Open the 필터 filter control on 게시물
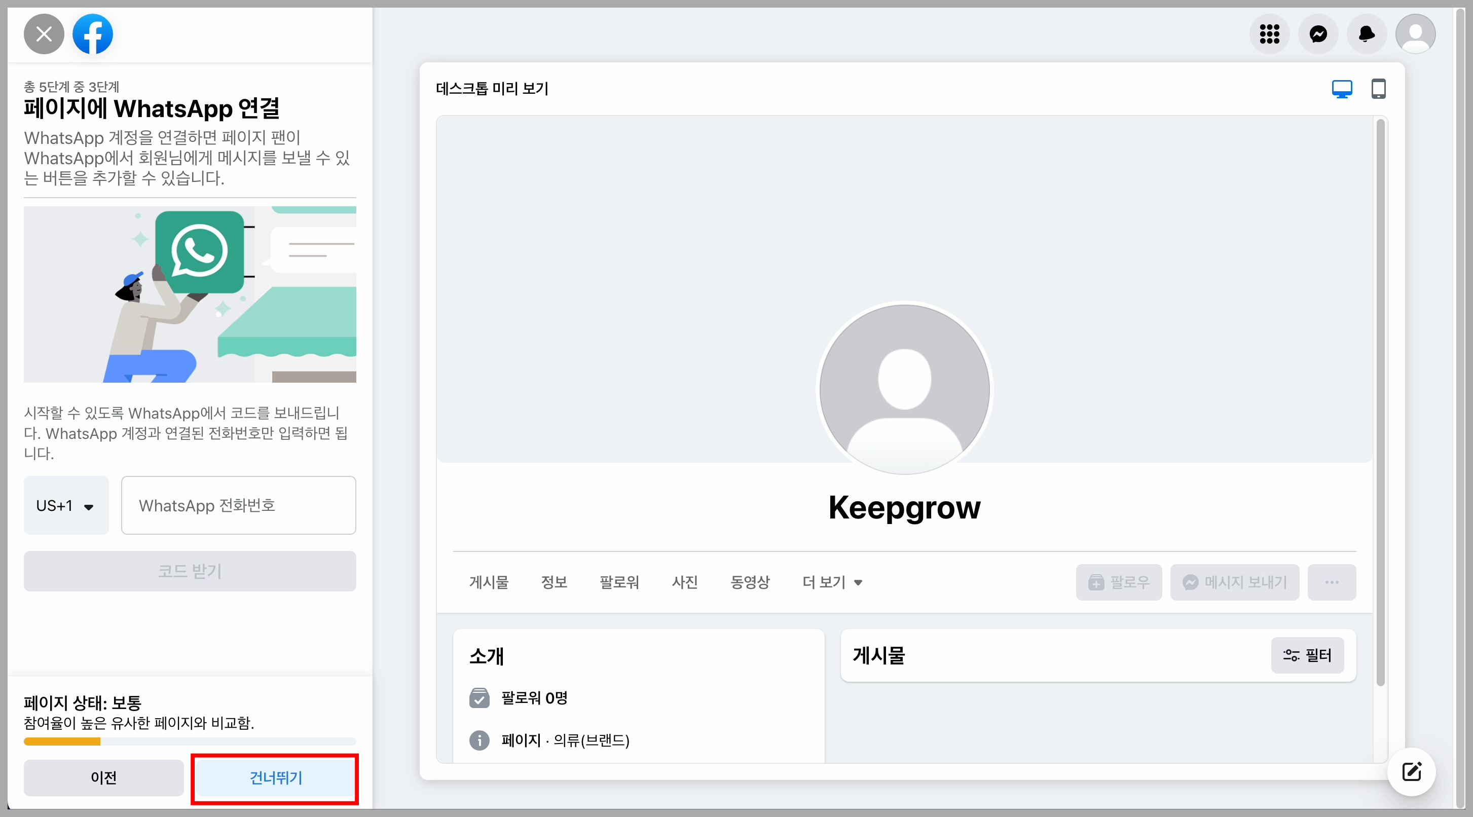The height and width of the screenshot is (817, 1473). click(x=1308, y=656)
